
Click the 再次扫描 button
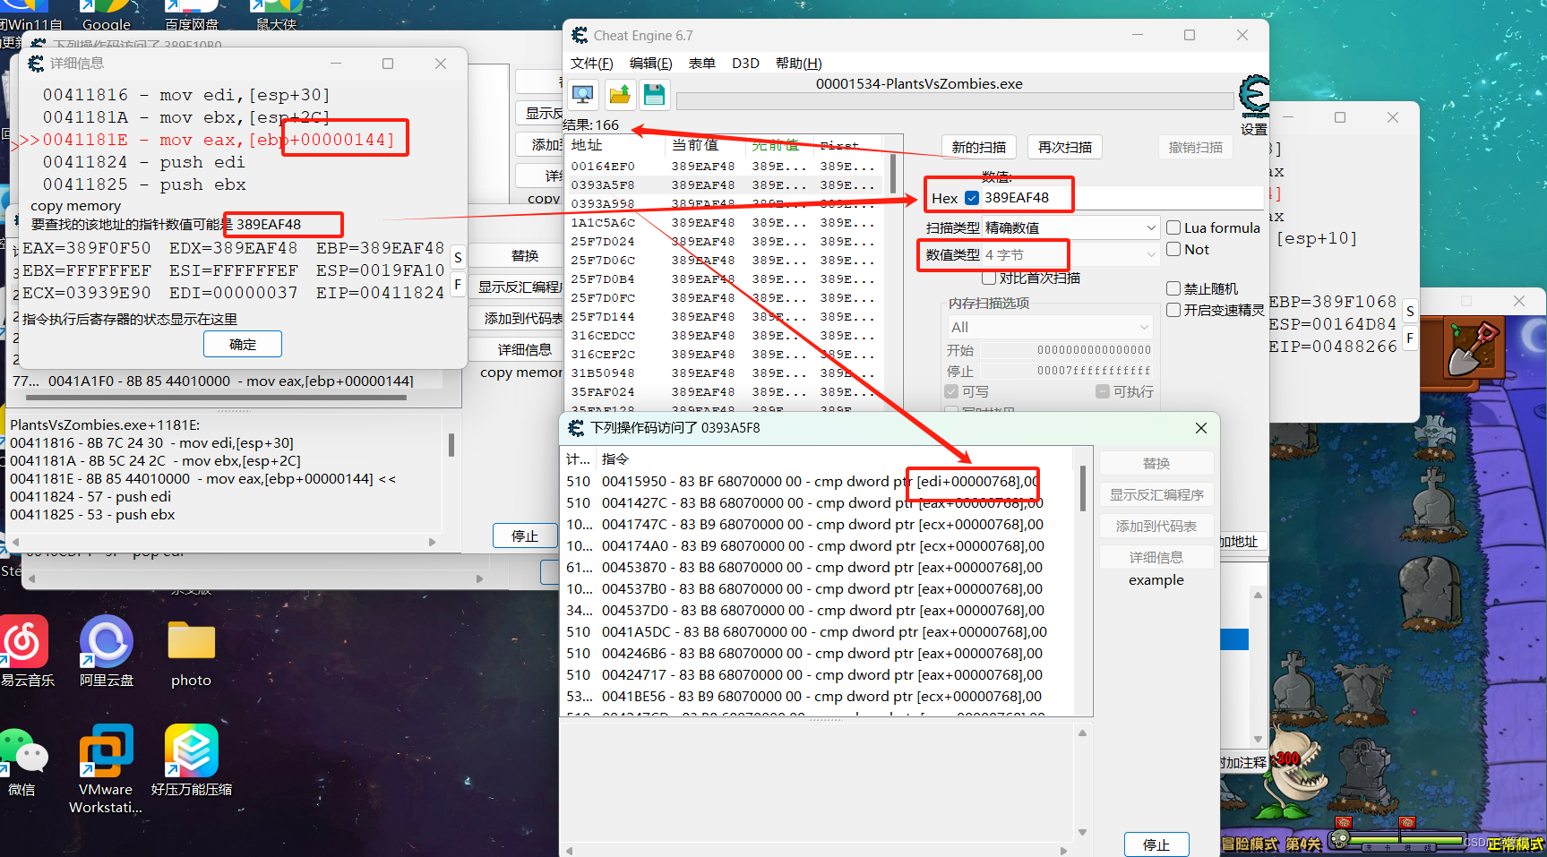tap(1065, 148)
